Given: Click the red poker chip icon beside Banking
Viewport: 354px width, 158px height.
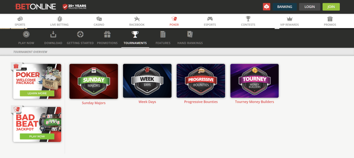Looking at the screenshot, I should tap(267, 7).
